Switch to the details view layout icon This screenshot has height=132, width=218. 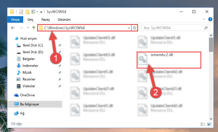pyautogui.click(x=203, y=124)
